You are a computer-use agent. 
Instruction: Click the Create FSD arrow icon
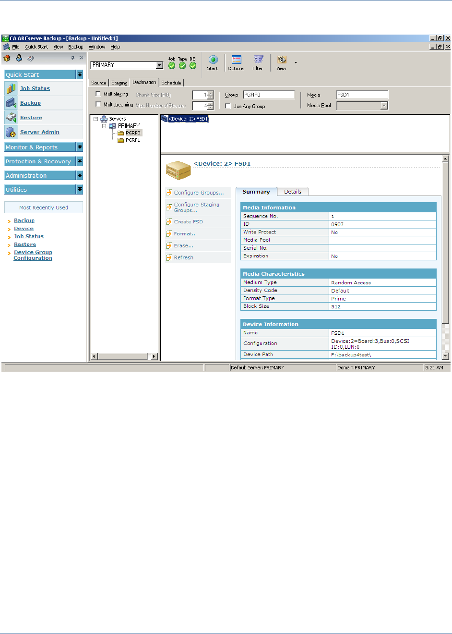pos(169,222)
